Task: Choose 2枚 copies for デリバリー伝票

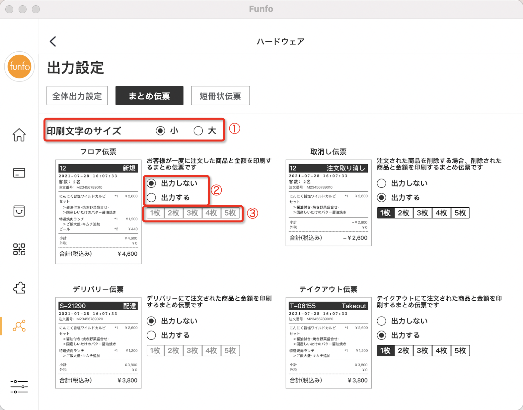Action: pyautogui.click(x=174, y=350)
